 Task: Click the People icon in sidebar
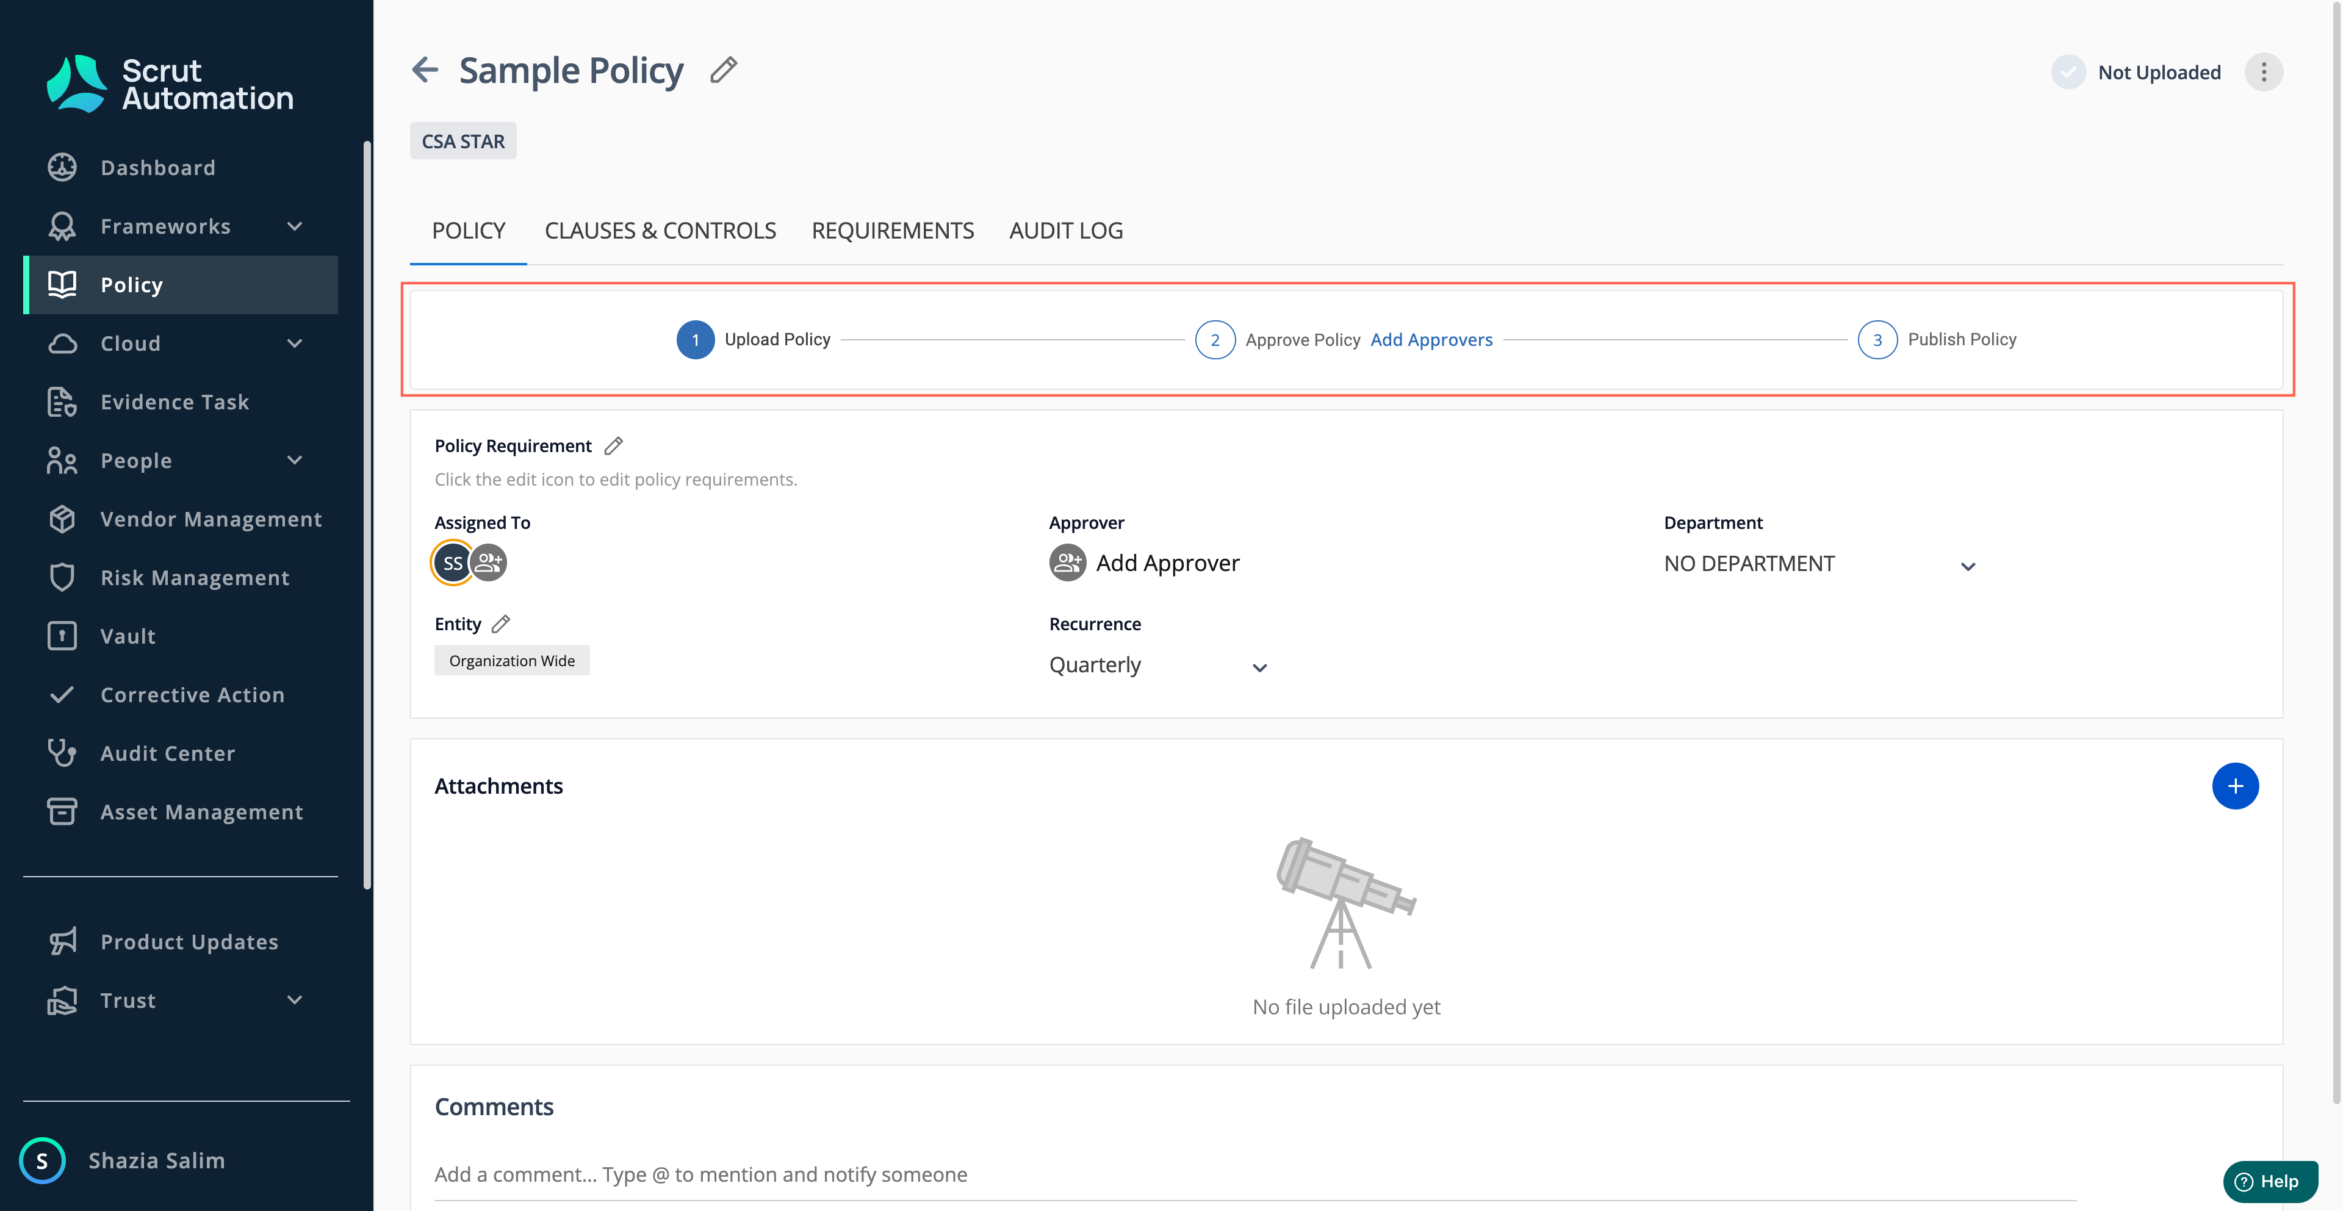click(62, 461)
